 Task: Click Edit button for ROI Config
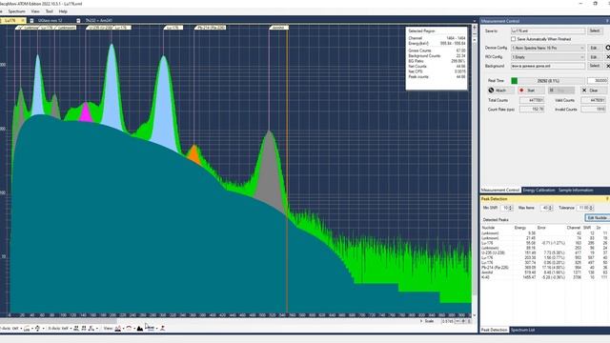pyautogui.click(x=594, y=57)
